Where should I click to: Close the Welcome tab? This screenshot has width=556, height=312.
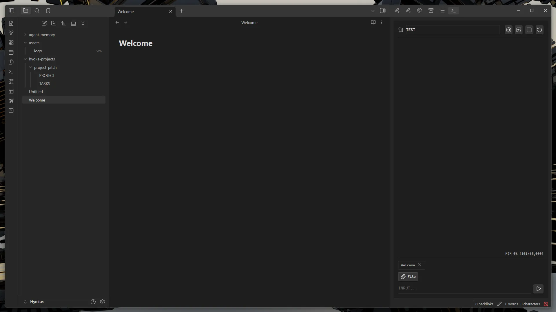[x=171, y=12]
